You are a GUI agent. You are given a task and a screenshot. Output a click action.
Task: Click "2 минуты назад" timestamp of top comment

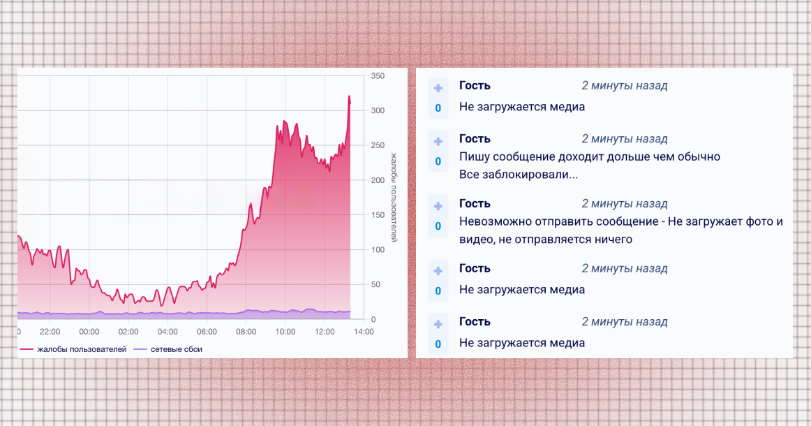625,86
